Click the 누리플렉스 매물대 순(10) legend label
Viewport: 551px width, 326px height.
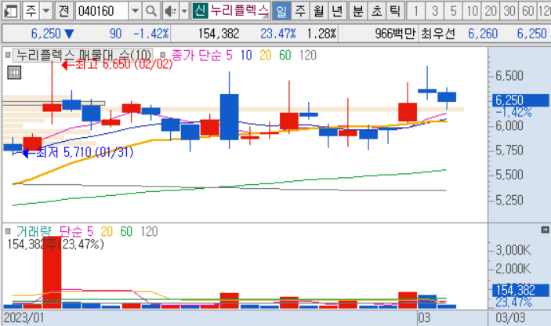(83, 55)
